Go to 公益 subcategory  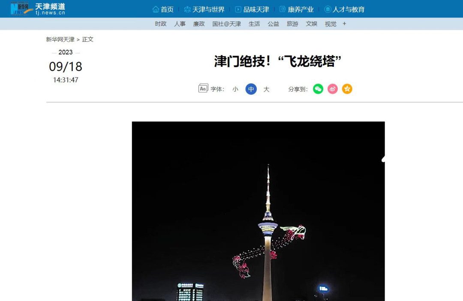pyautogui.click(x=273, y=24)
